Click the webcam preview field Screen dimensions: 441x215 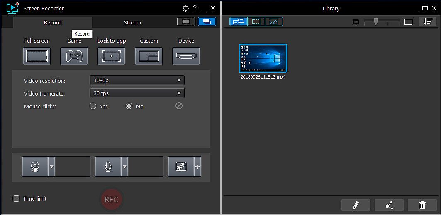(73, 167)
